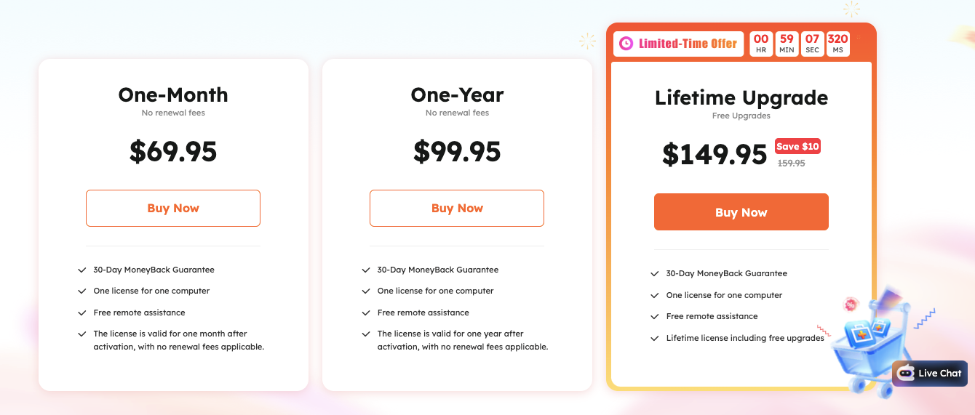Click the $69.95 One-Month price
This screenshot has width=975, height=415.
pyautogui.click(x=173, y=151)
